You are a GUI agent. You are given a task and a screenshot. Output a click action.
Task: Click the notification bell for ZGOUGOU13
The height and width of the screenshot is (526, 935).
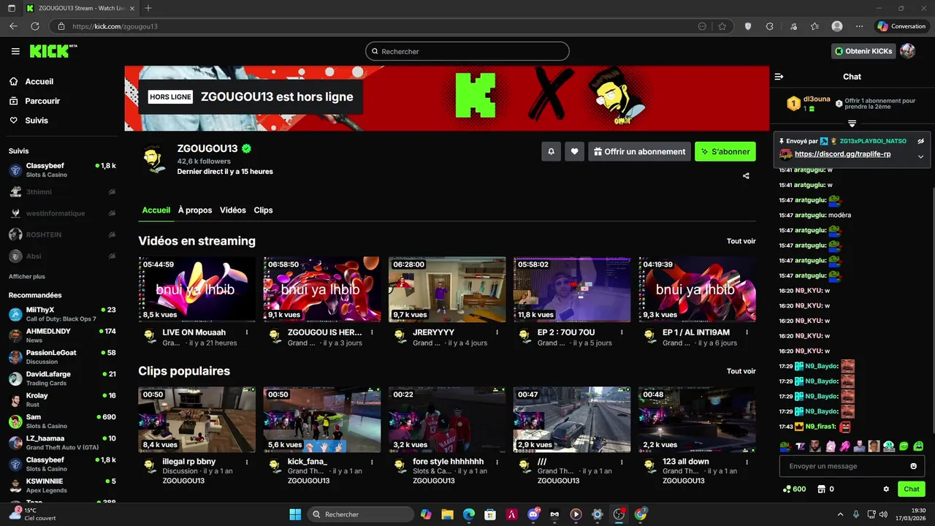tap(551, 151)
